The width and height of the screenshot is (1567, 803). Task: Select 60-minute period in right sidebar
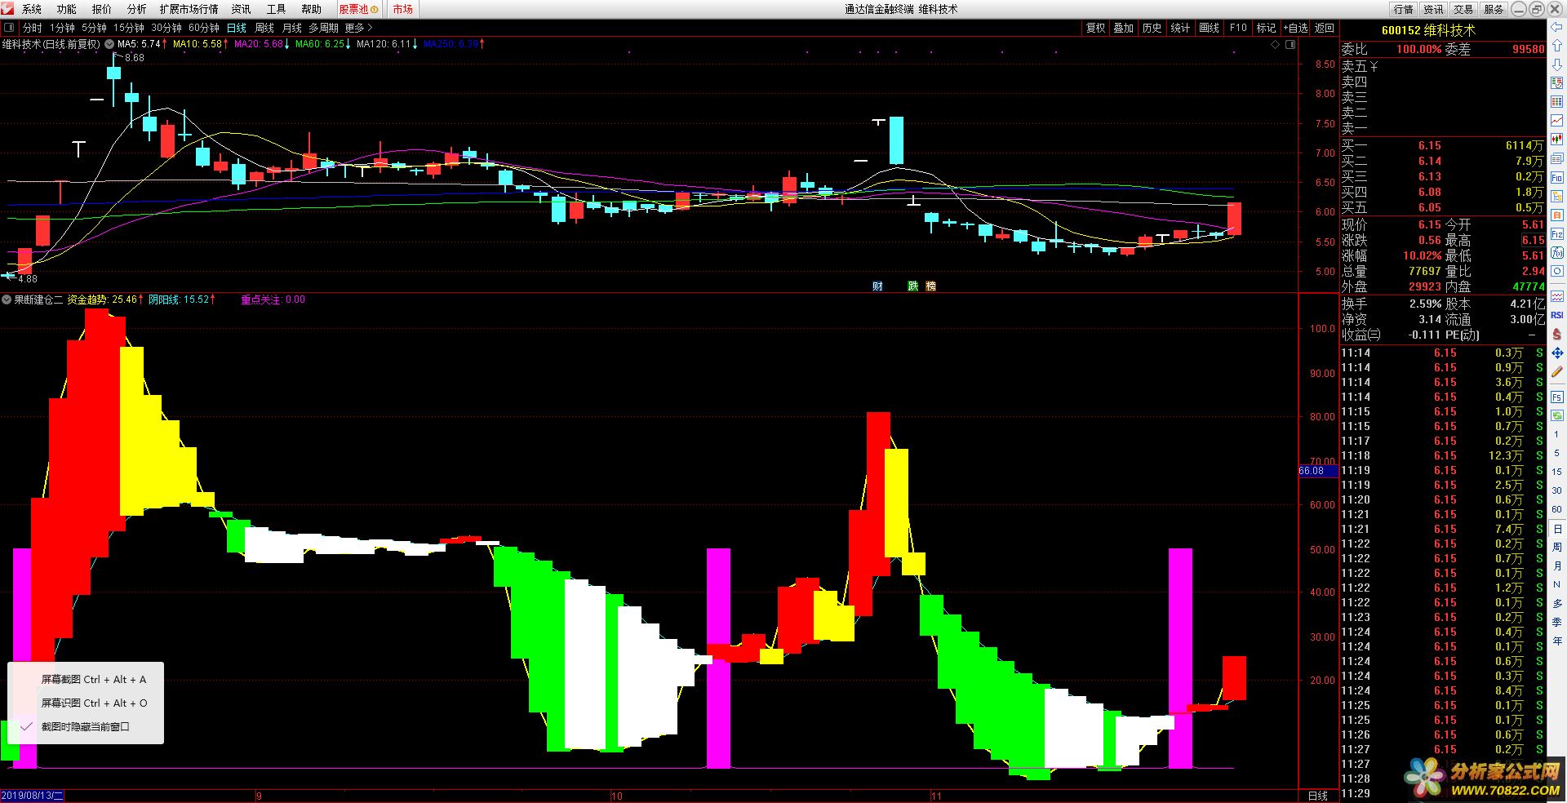1557,509
